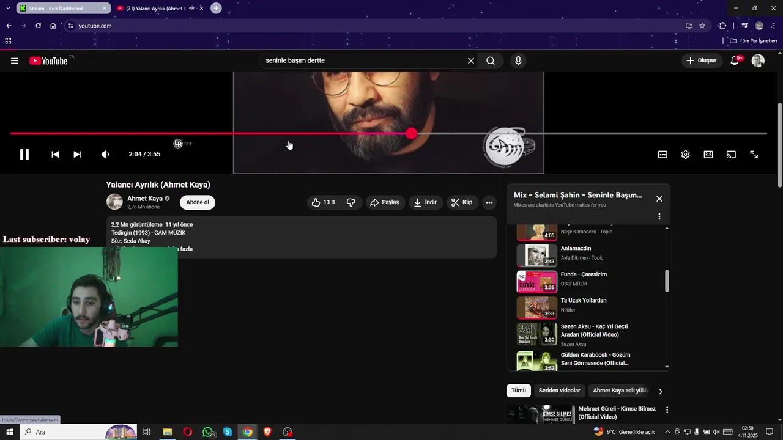The width and height of the screenshot is (783, 440).
Task: Like the video (13 B)
Action: 323,202
